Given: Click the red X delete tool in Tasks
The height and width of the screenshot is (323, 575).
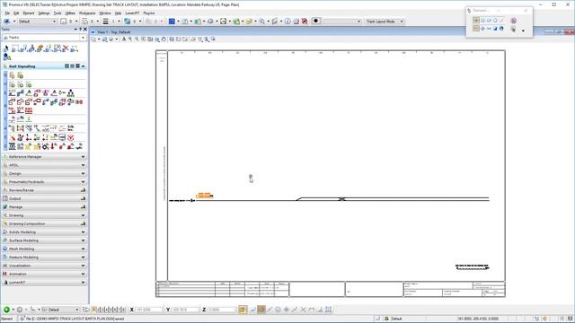Looking at the screenshot, I should pos(66,48).
